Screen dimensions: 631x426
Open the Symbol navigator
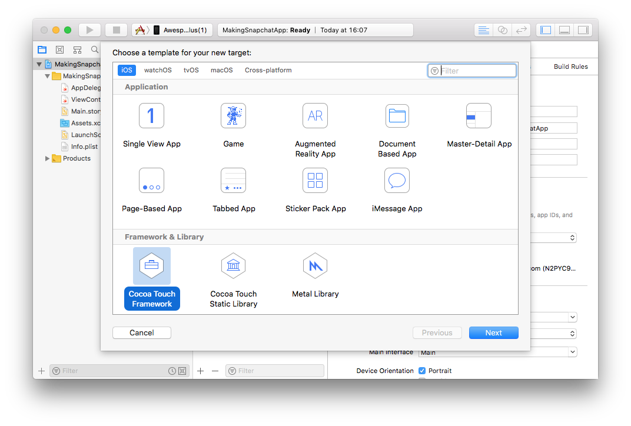(77, 50)
